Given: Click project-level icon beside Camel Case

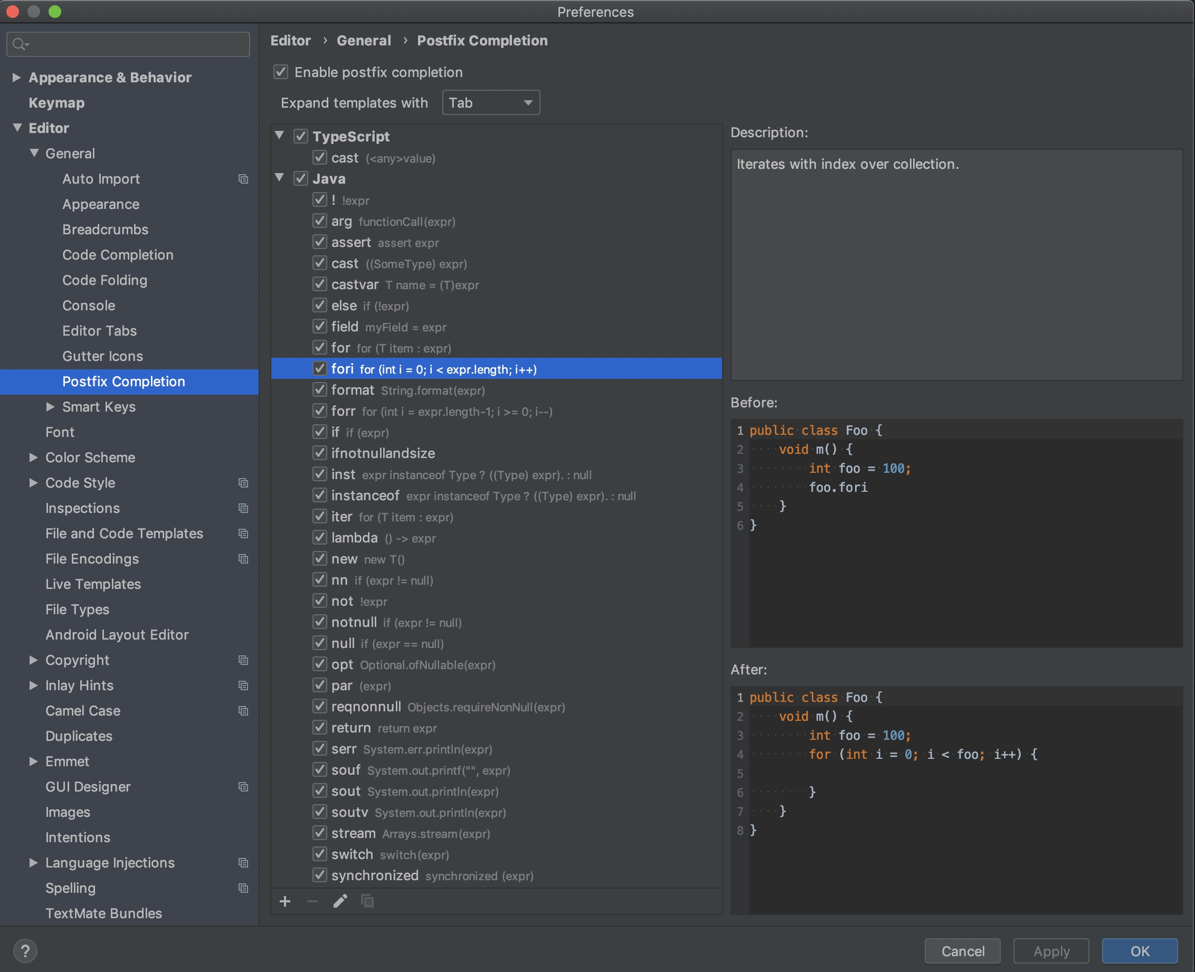Looking at the screenshot, I should coord(243,710).
